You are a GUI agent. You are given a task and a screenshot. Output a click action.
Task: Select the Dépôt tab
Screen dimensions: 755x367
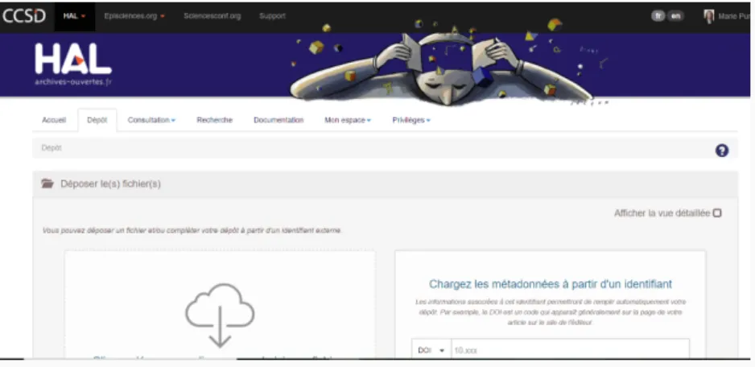click(x=97, y=121)
